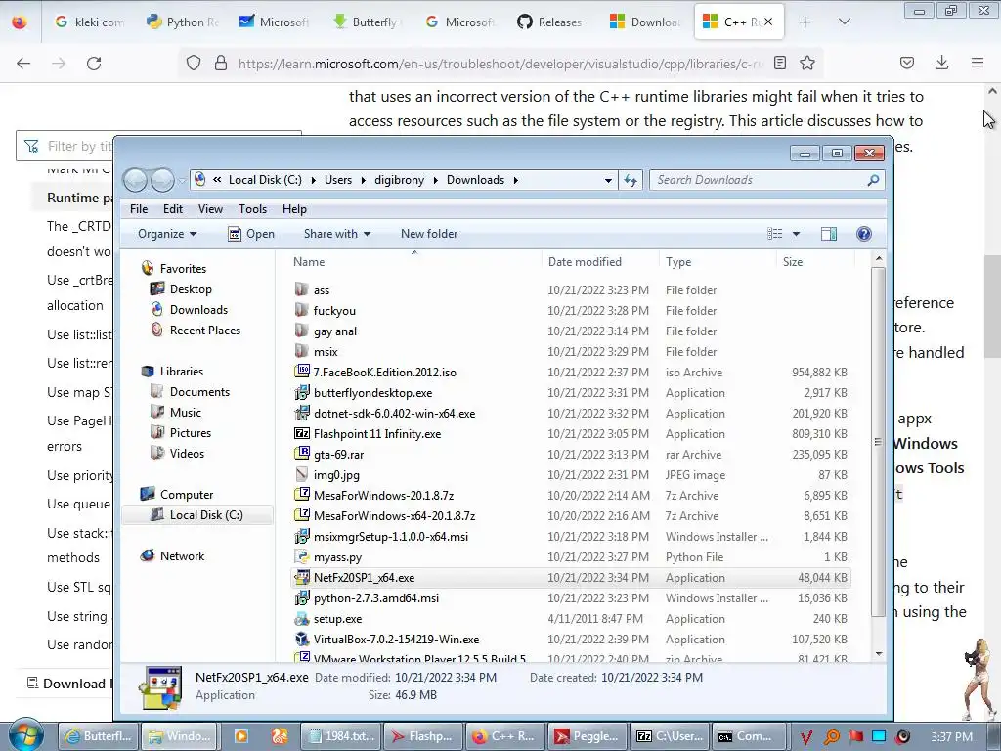
Task: Click the taskbar clock showing 3:37 PM
Action: [x=951, y=737]
